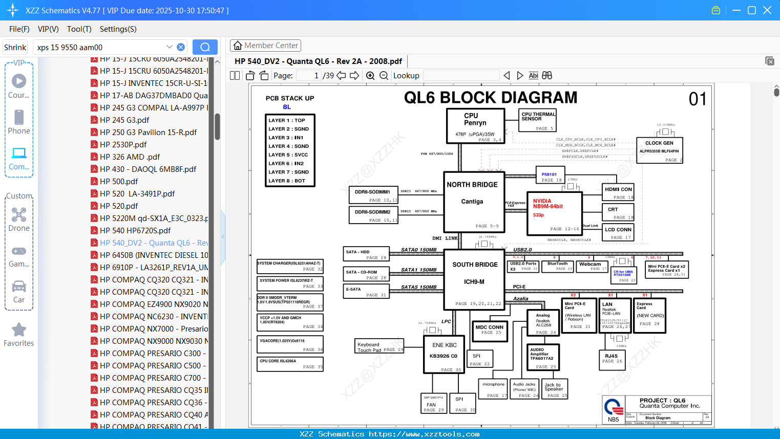The width and height of the screenshot is (780, 439).
Task: Click the blue search button
Action: 205,47
